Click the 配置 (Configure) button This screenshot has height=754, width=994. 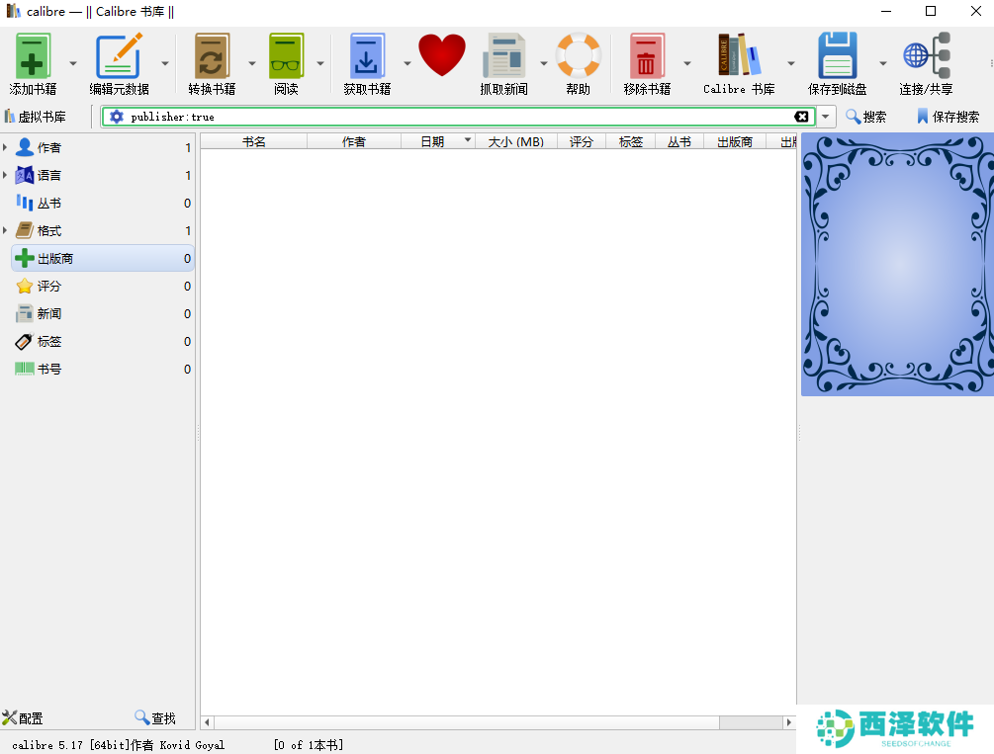pyautogui.click(x=23, y=717)
